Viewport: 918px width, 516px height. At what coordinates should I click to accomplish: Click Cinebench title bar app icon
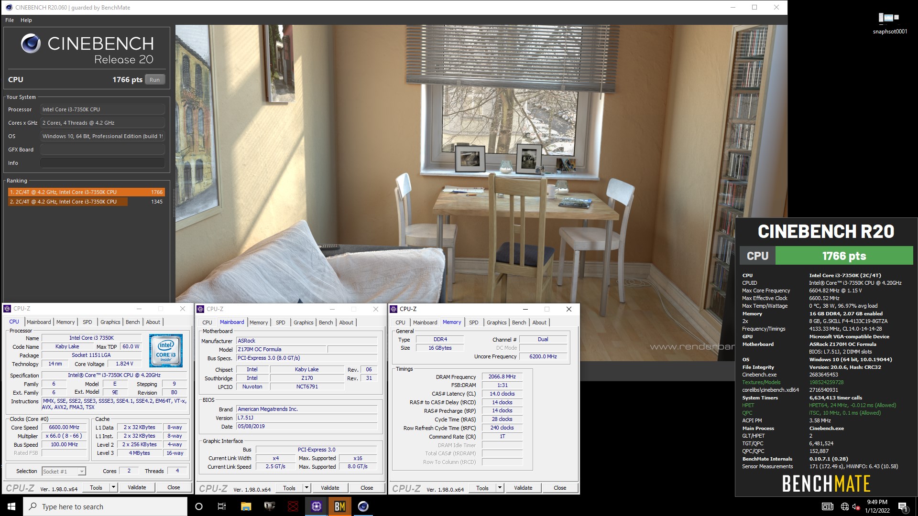tap(9, 7)
